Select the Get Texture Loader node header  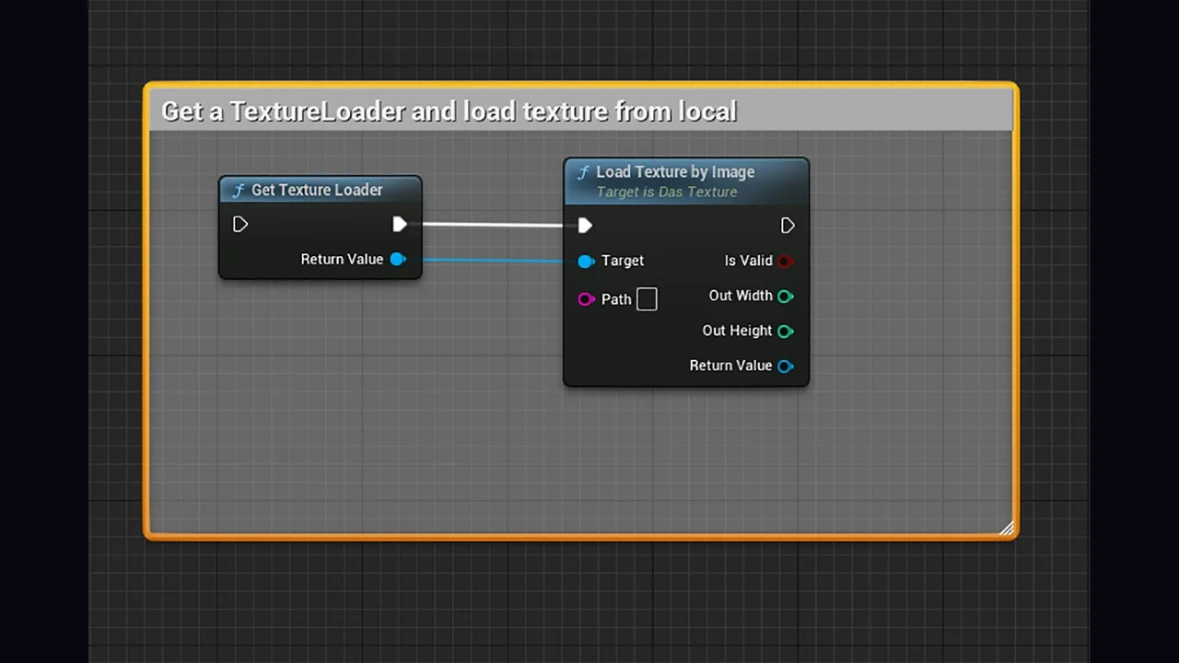coord(316,190)
